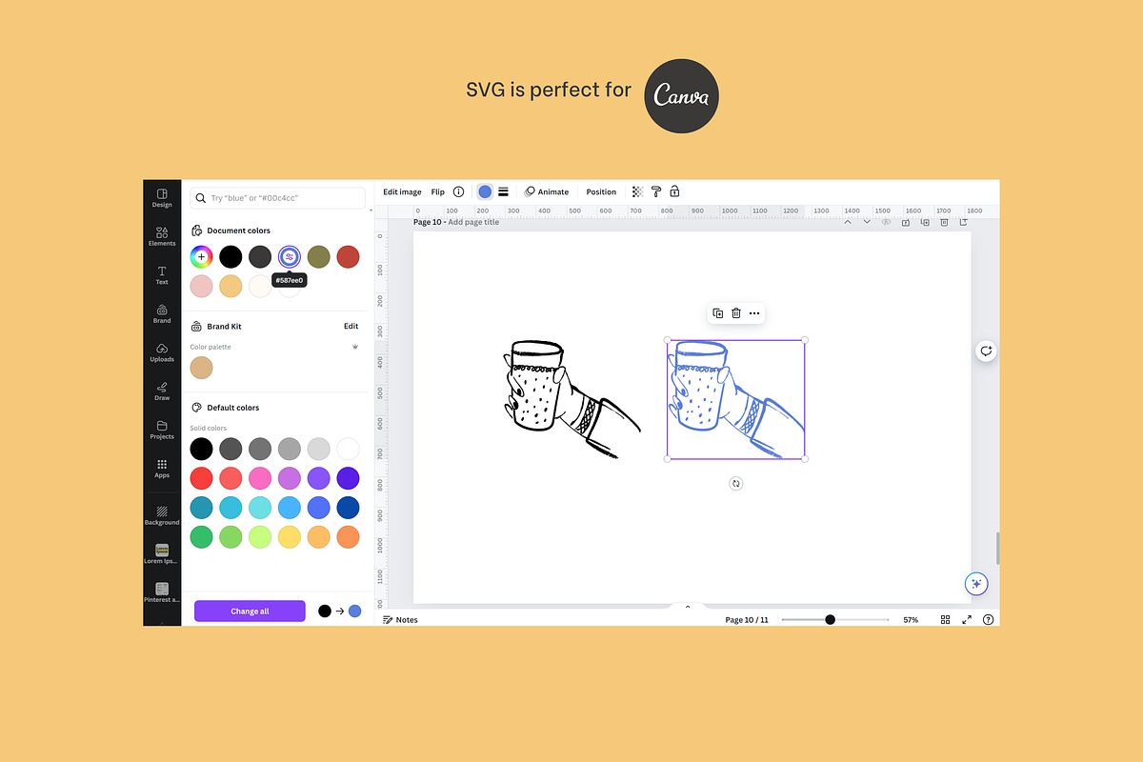
Task: Duplicate page 10 from page header
Action: pos(925,222)
